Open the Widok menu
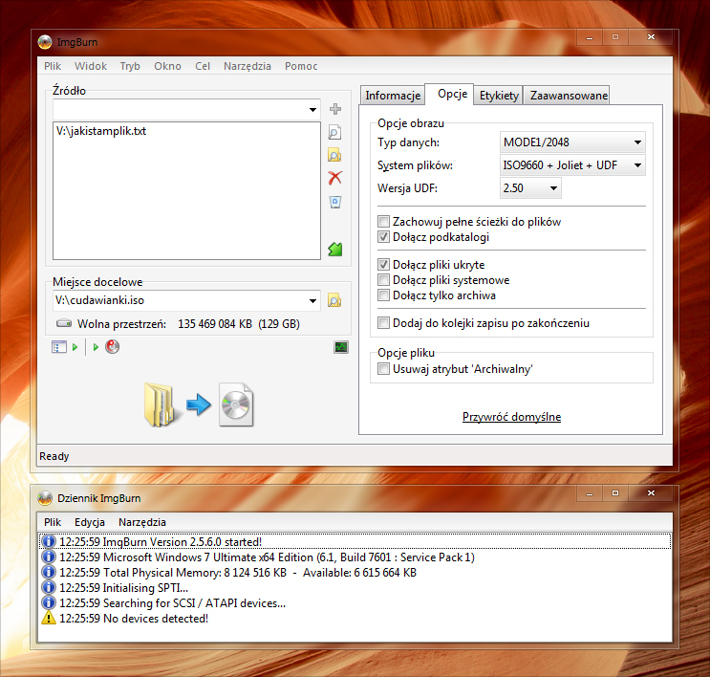This screenshot has width=710, height=677. pyautogui.click(x=91, y=66)
